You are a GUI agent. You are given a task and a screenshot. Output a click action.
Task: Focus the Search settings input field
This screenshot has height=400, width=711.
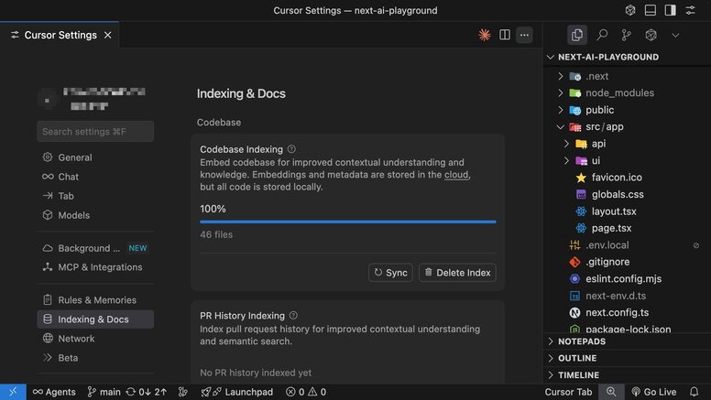[x=95, y=132]
